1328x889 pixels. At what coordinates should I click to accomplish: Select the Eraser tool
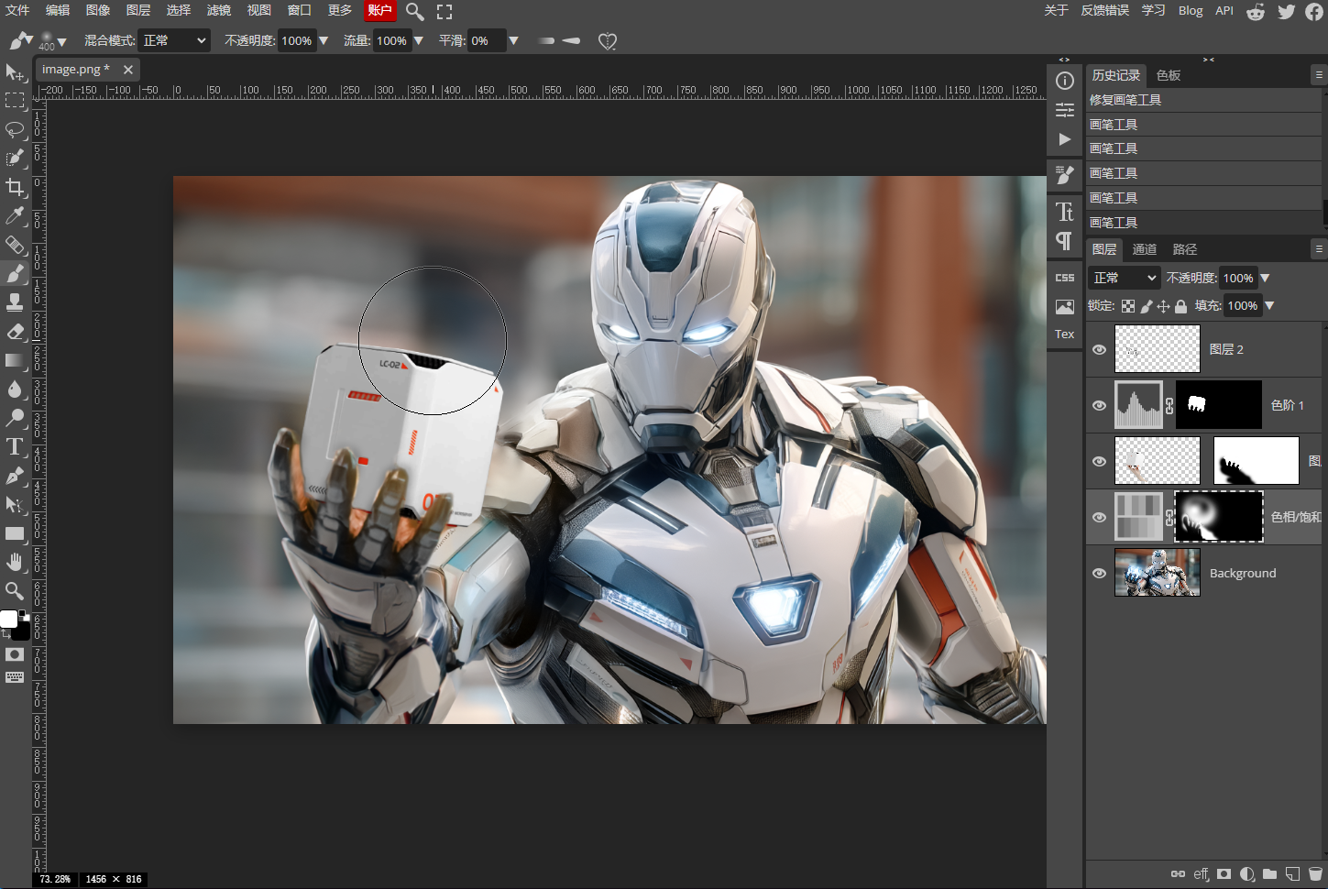pyautogui.click(x=15, y=332)
